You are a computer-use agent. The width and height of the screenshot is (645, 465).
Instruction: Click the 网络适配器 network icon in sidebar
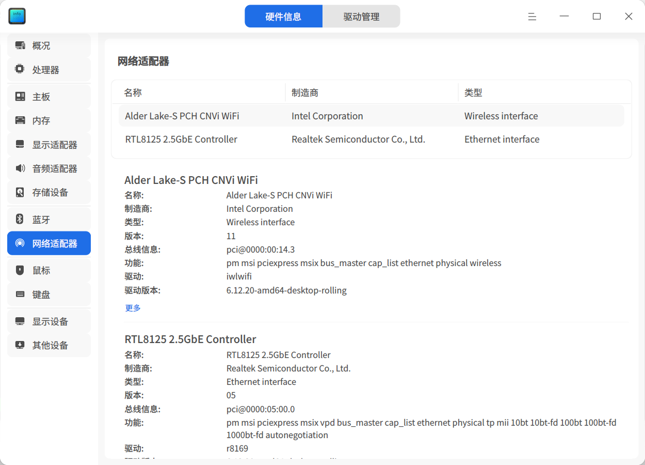20,243
